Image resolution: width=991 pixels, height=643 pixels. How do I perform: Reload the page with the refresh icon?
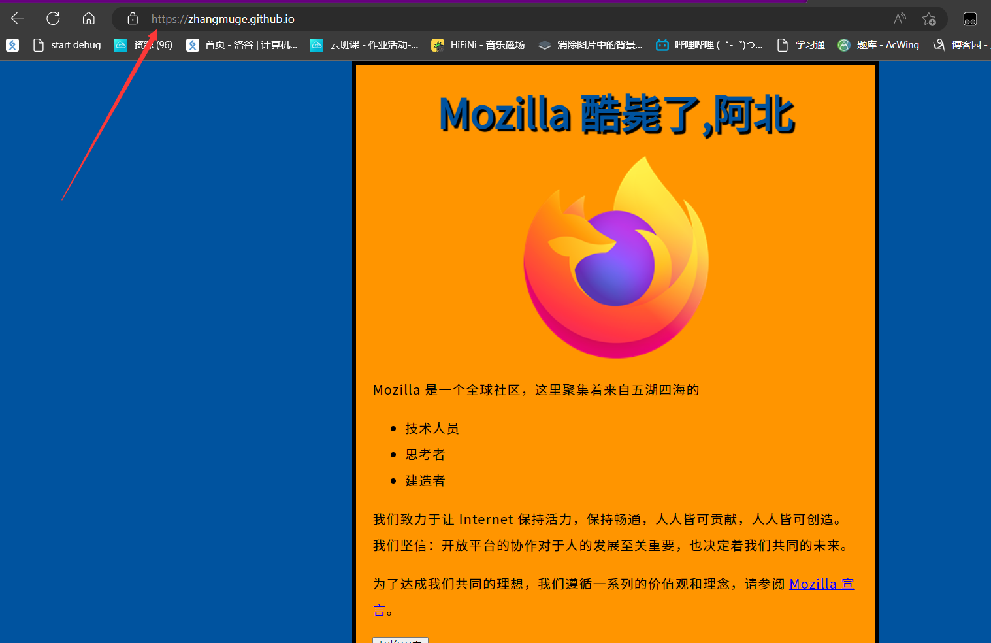point(53,18)
